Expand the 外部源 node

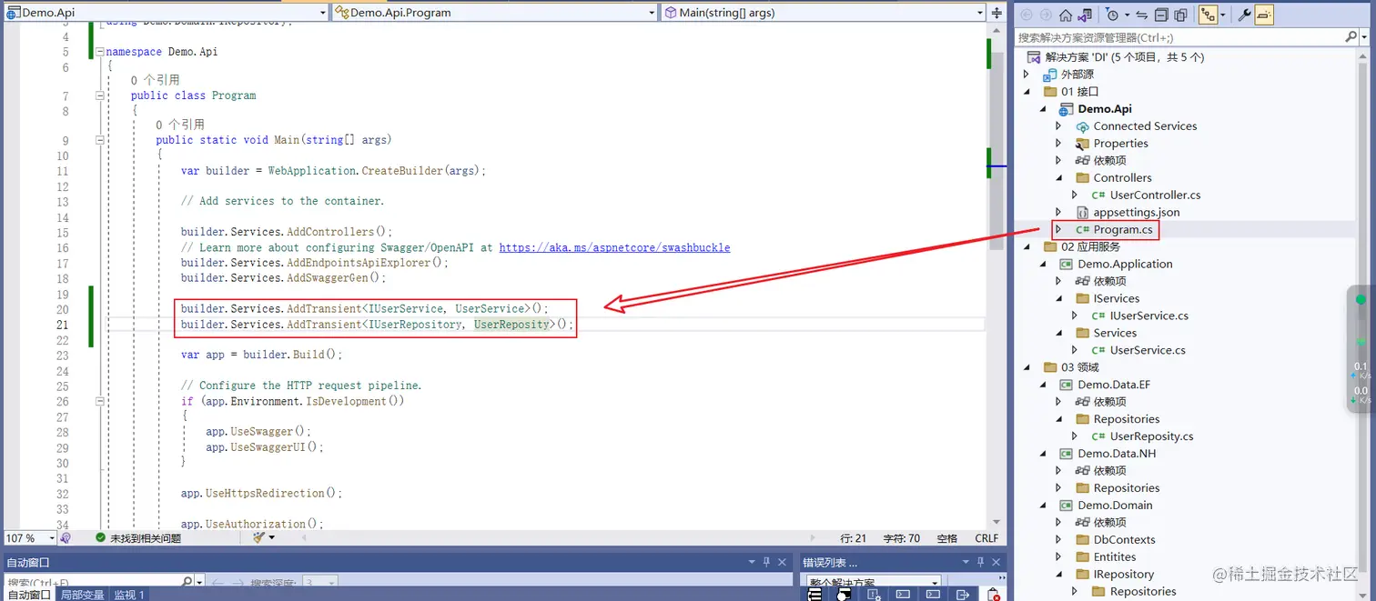pyautogui.click(x=1027, y=75)
